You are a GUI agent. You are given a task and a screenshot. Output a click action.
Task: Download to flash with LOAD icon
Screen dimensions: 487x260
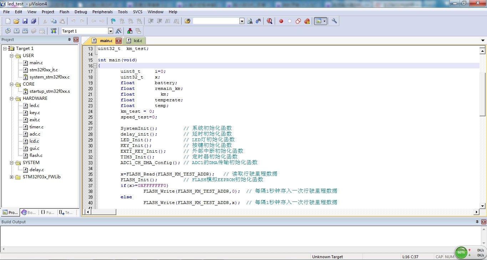click(54, 31)
